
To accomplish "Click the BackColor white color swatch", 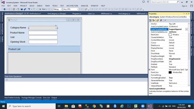I will [170, 35].
